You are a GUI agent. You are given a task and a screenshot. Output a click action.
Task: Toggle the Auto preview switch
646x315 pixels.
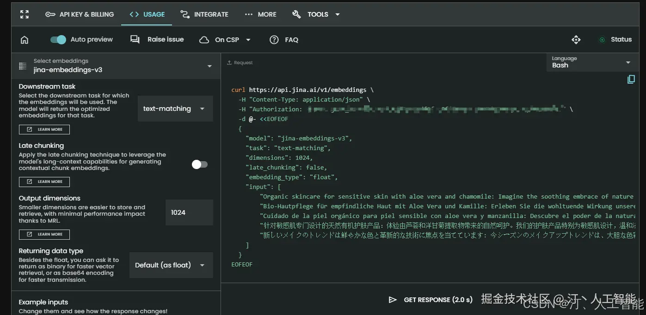[58, 40]
